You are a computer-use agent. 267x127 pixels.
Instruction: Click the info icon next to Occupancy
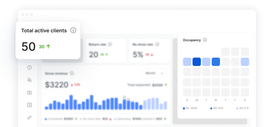coord(205,40)
